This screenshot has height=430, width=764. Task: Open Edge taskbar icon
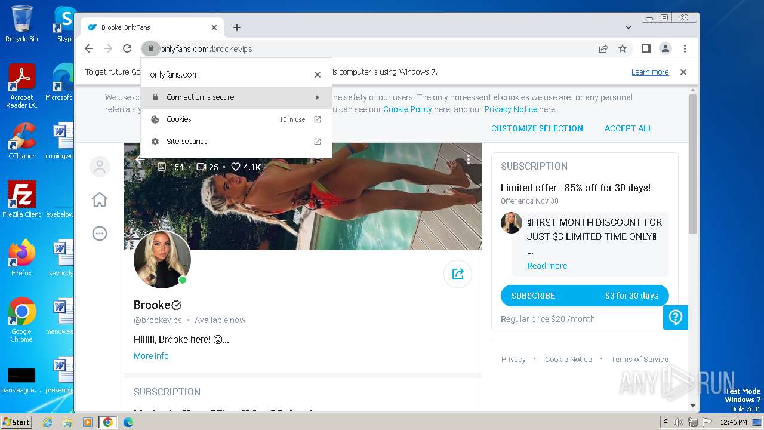pyautogui.click(x=128, y=422)
